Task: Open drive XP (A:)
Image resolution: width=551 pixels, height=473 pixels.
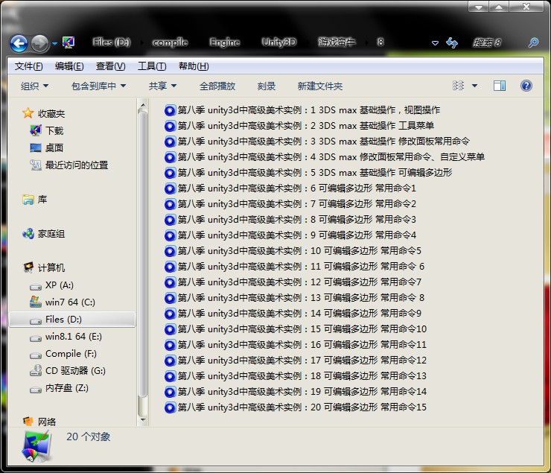Action: tap(51, 285)
